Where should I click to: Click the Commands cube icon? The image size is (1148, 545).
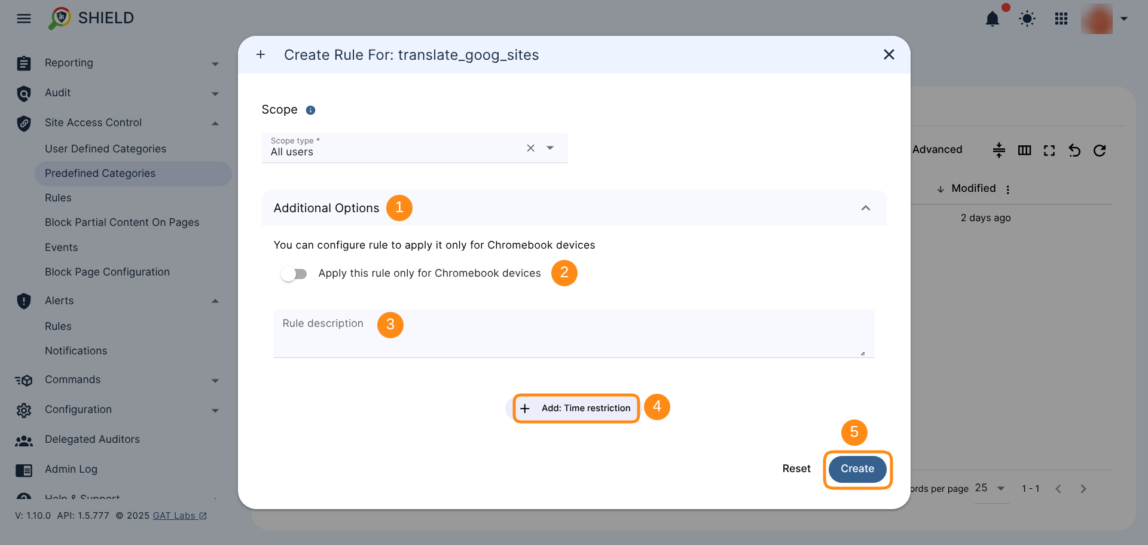click(x=24, y=380)
